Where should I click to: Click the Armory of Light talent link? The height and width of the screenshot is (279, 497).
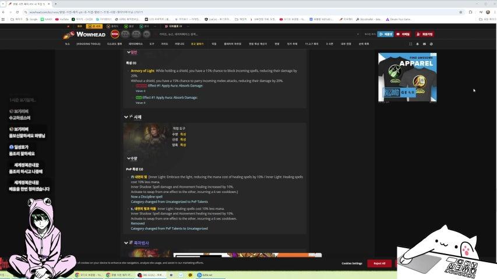(142, 71)
